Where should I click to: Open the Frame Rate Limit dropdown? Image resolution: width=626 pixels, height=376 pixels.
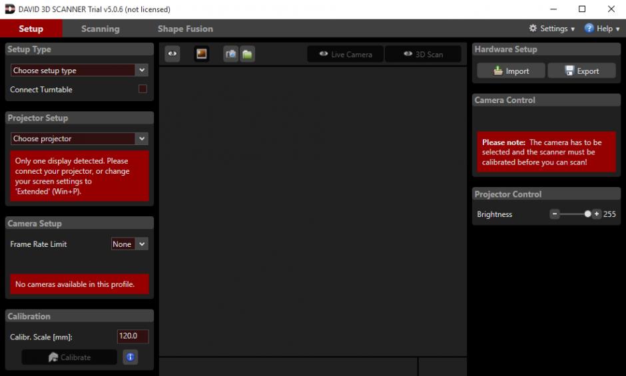coord(129,244)
